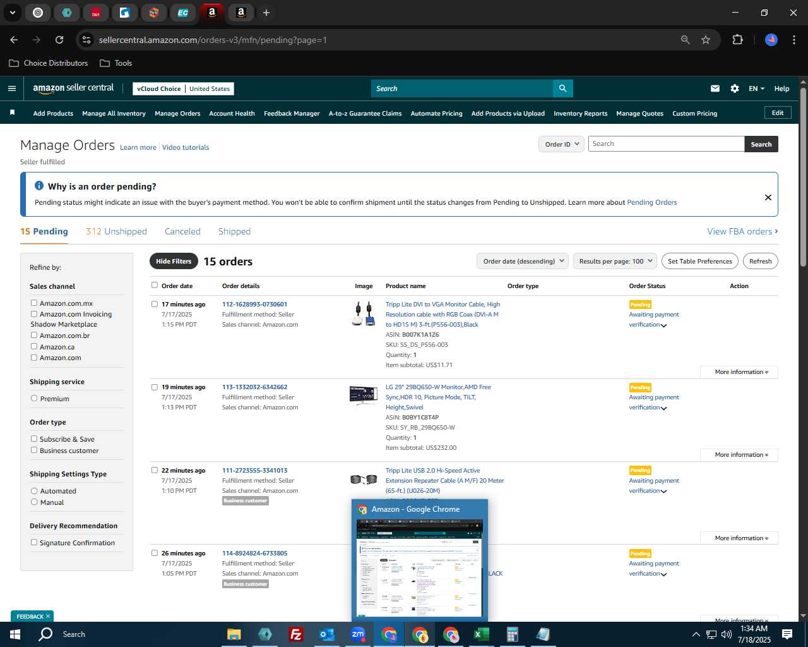Open Feedback Manager menu item
The image size is (808, 647).
tap(292, 113)
